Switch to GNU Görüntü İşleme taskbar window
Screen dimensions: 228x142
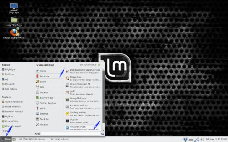point(34,139)
